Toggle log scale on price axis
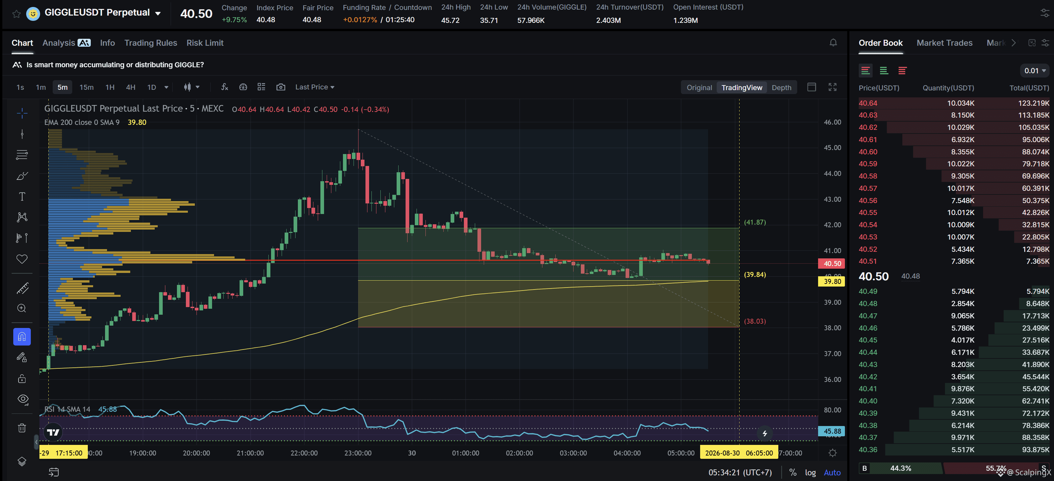 810,472
